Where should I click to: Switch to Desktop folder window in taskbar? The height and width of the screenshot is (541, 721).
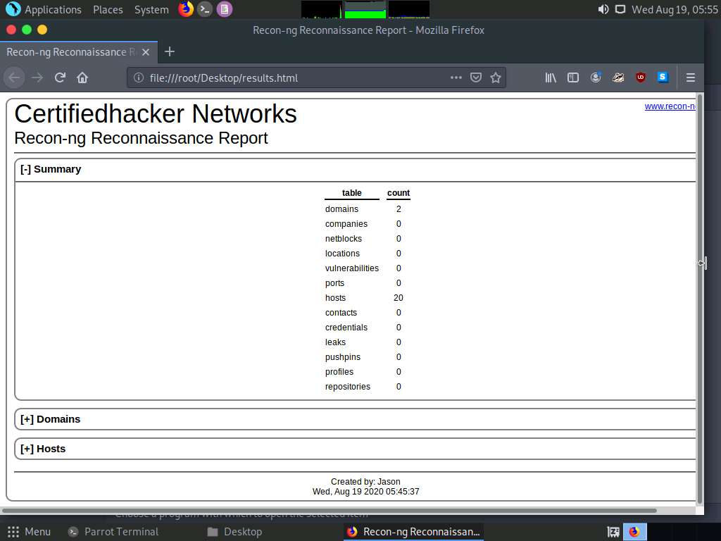[x=234, y=532]
